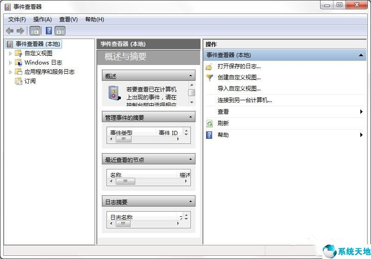This screenshot has height=259, width=371.
Task: Click 创建自定义视图... action
Action: (239, 78)
